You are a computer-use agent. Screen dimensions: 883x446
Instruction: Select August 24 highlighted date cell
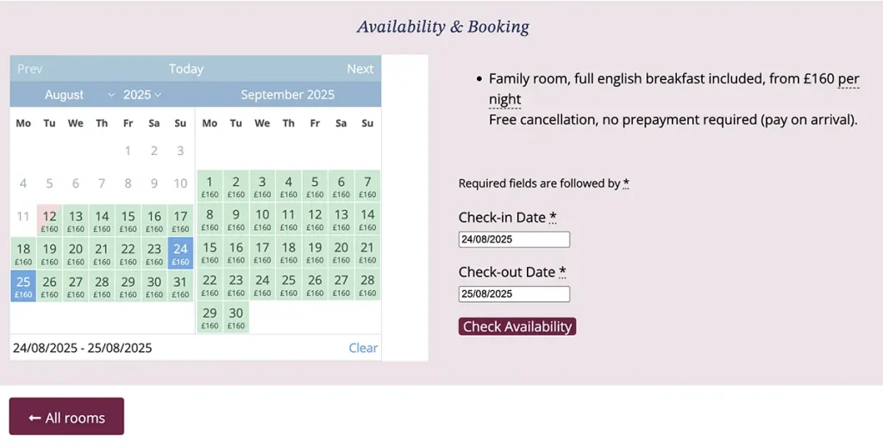tap(180, 253)
